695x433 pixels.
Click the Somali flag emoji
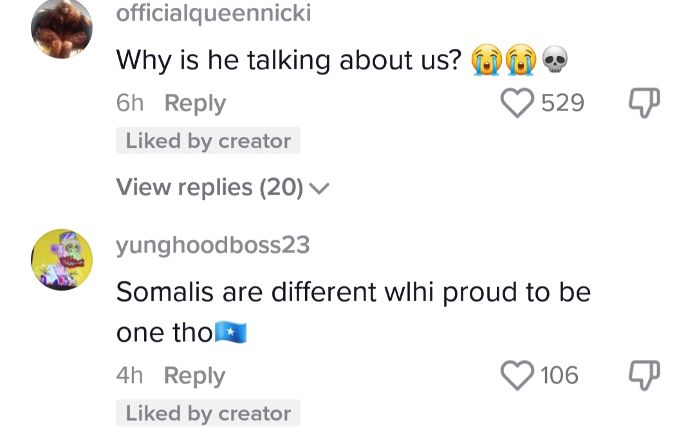(231, 333)
